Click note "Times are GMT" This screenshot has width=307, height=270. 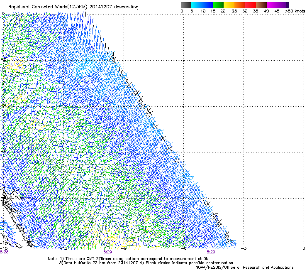80,259
